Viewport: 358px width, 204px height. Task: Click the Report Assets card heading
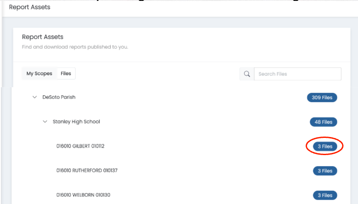[43, 37]
